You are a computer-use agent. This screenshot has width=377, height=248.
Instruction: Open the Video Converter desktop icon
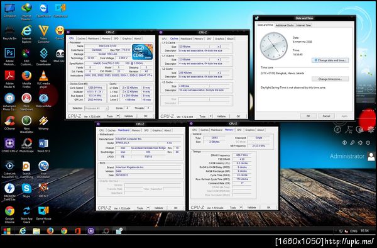(43, 34)
